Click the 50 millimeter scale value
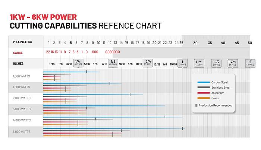 click(x=250, y=43)
